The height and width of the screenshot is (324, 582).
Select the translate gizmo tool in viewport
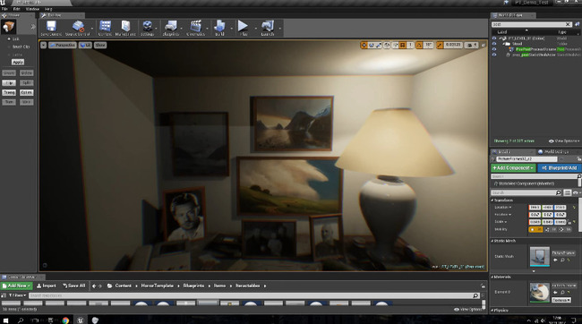point(364,45)
